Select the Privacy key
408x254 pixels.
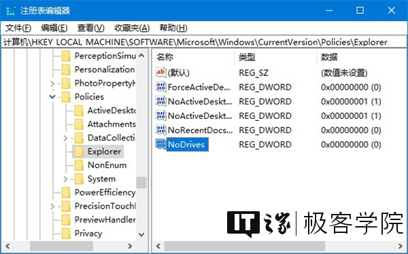coord(88,234)
